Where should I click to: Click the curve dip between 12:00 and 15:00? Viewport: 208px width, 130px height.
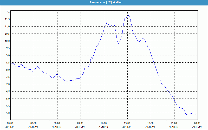click(118, 43)
